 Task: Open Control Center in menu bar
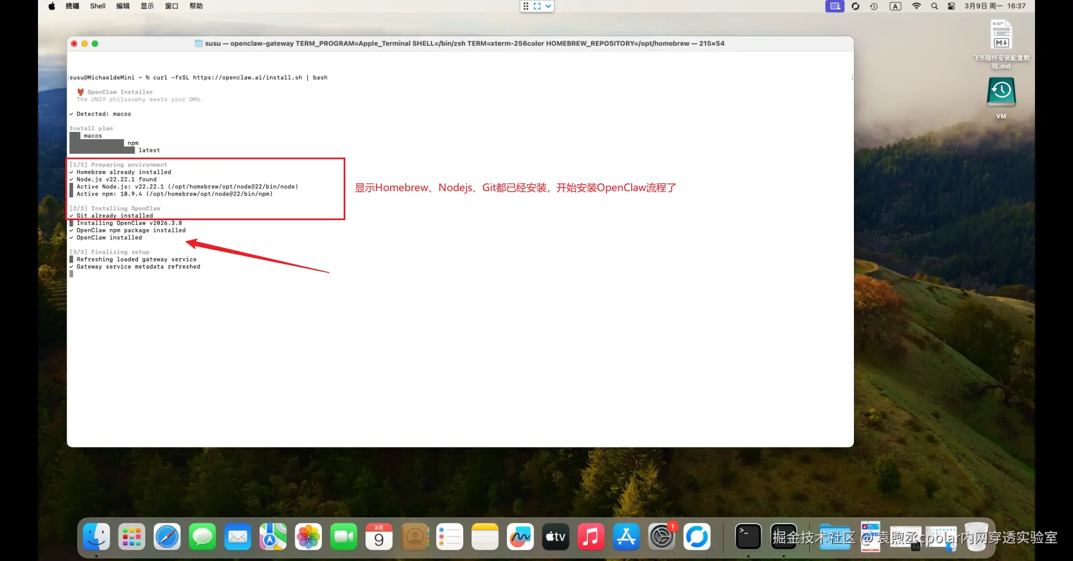point(951,6)
